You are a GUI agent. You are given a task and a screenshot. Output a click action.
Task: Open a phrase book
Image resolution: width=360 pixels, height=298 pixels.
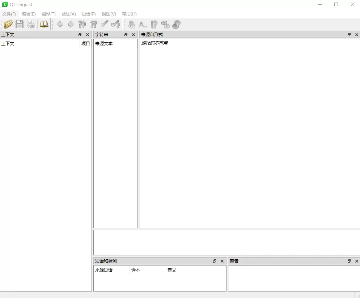click(44, 24)
